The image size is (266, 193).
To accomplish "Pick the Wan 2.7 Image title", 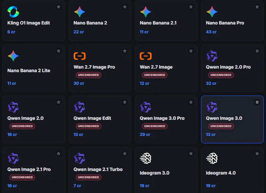I will point(156,67).
